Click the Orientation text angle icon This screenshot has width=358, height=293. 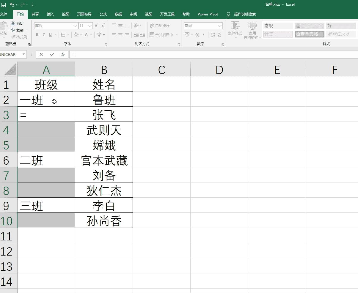point(136,26)
